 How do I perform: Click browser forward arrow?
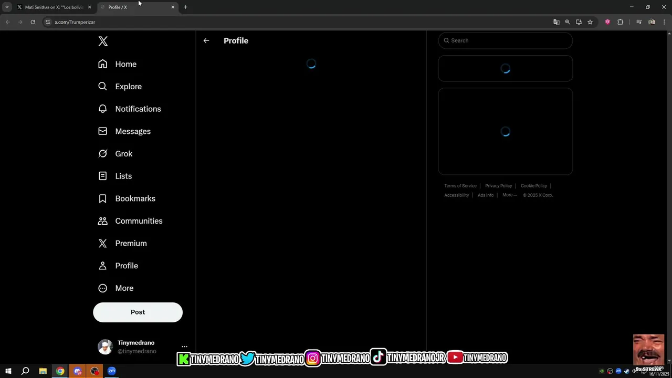pos(20,22)
